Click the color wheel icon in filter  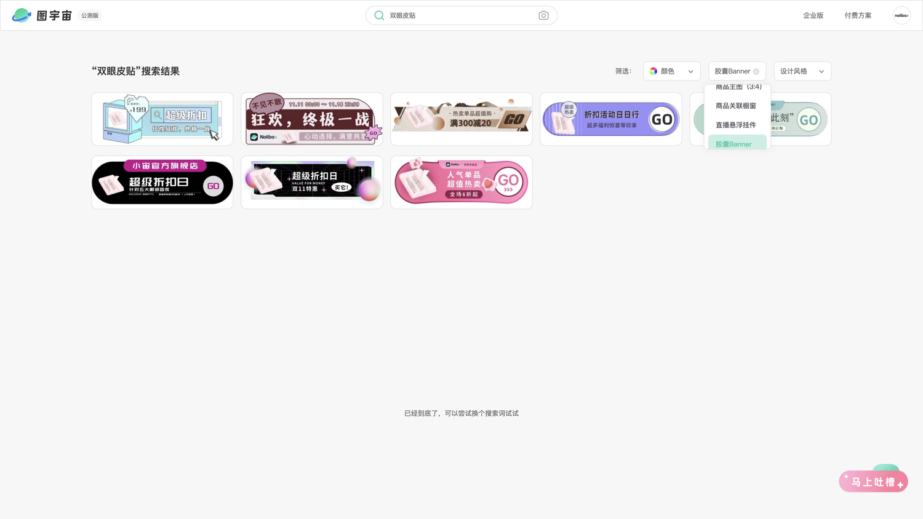point(653,71)
